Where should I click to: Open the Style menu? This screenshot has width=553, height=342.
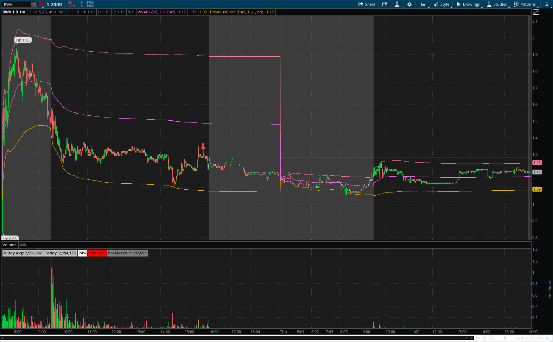pos(442,4)
